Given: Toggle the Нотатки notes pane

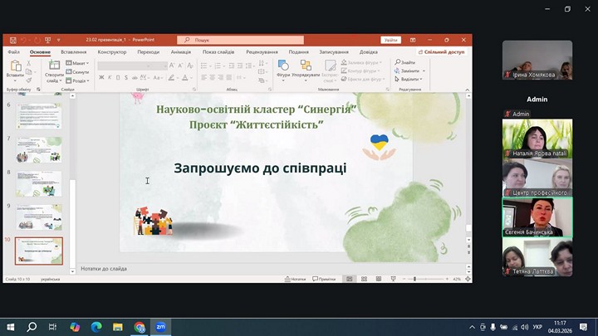Looking at the screenshot, I should [x=295, y=279].
